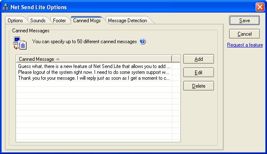Follow the Request a feature link
The image size is (267, 154).
coord(245,45)
